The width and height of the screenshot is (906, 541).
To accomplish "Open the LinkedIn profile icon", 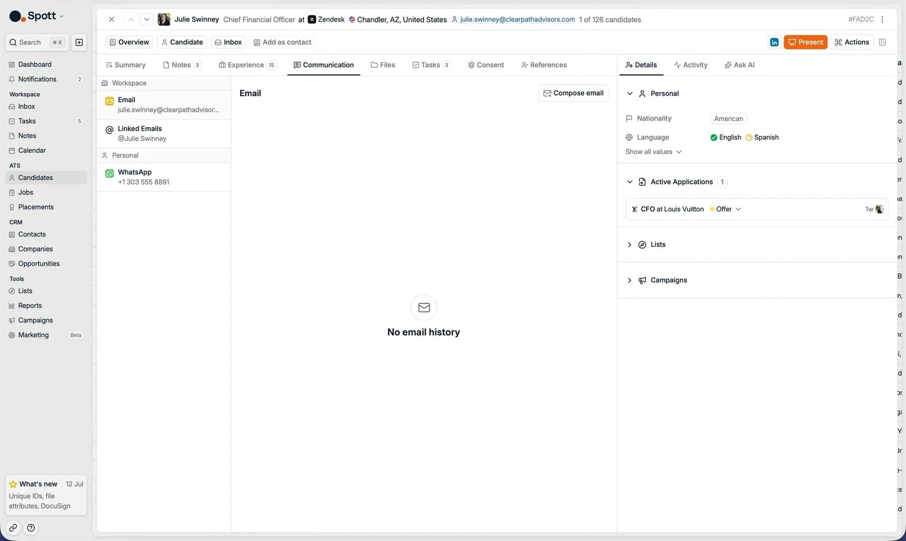I will (774, 42).
